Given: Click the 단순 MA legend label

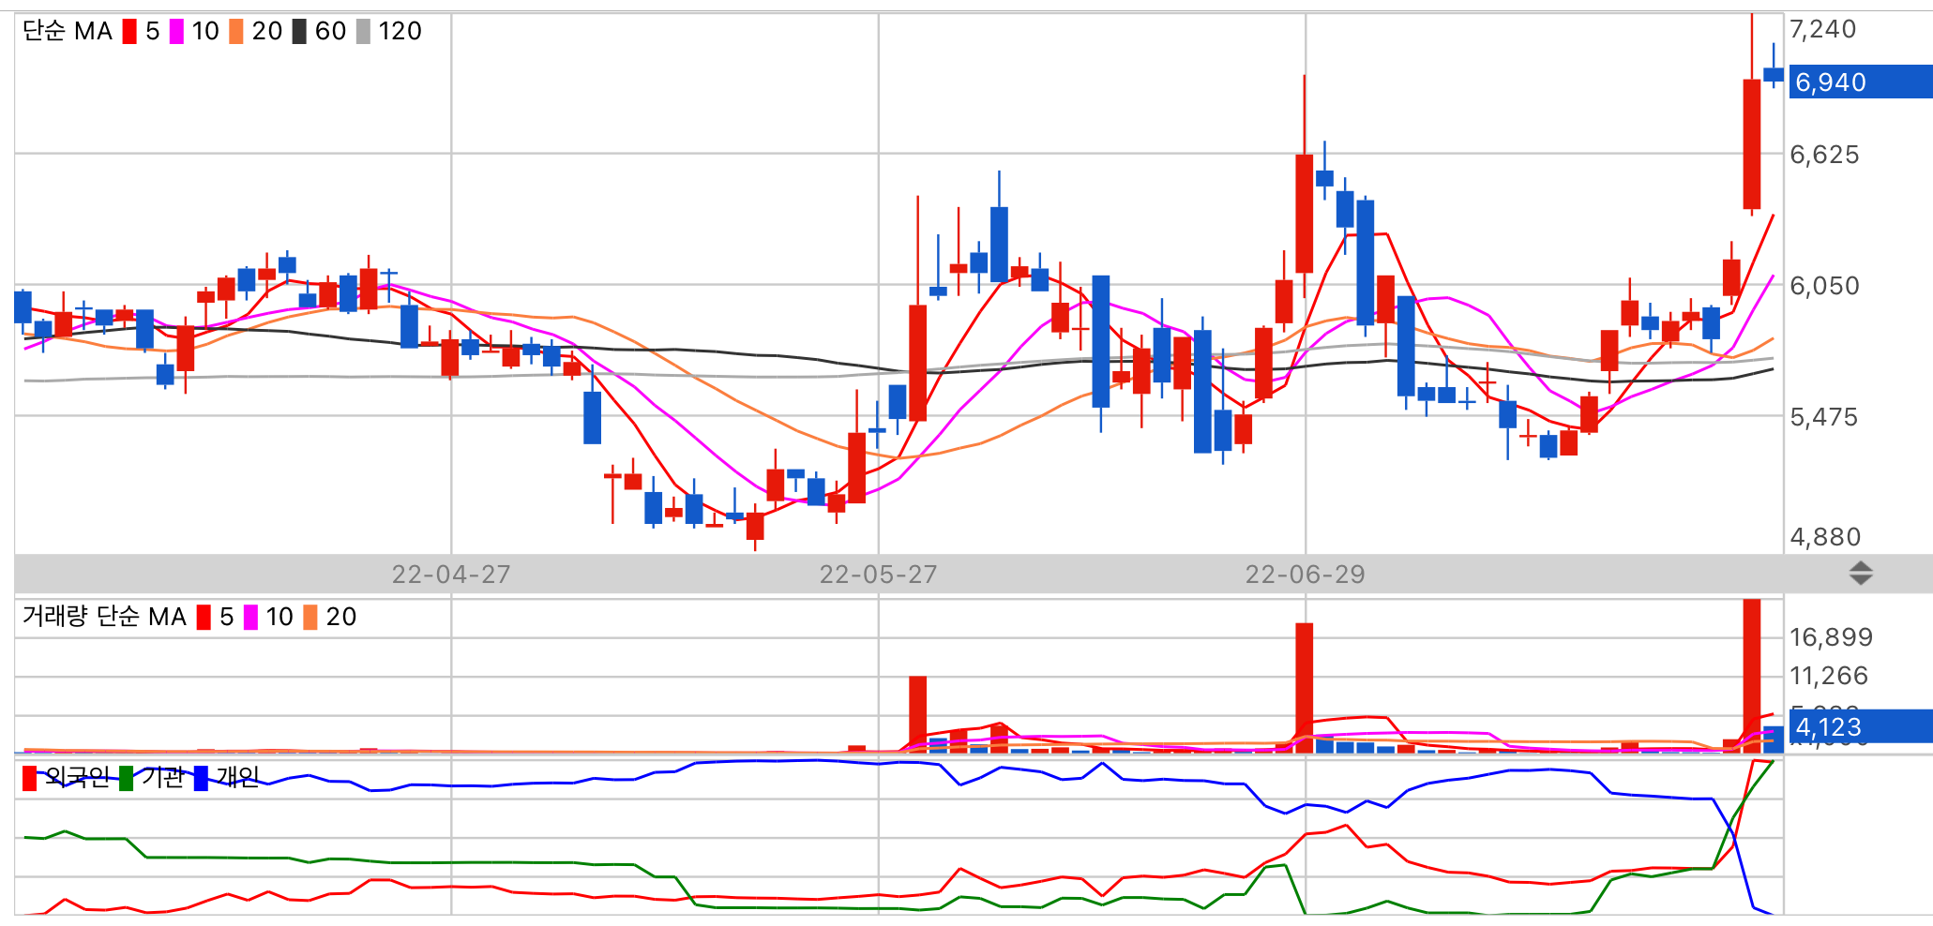Looking at the screenshot, I should coord(68,31).
